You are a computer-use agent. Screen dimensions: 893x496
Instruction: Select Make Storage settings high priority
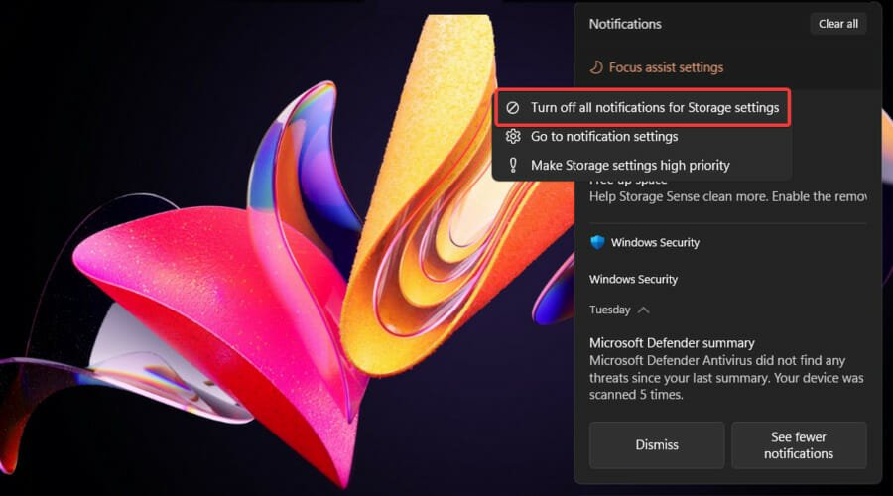pos(630,165)
